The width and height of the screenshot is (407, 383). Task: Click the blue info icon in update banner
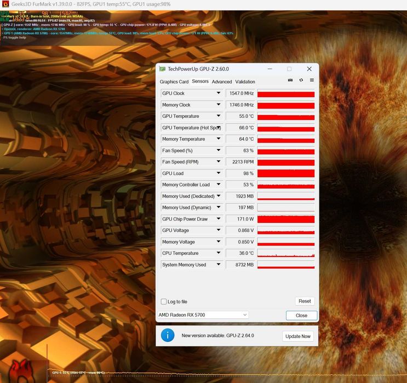click(168, 335)
